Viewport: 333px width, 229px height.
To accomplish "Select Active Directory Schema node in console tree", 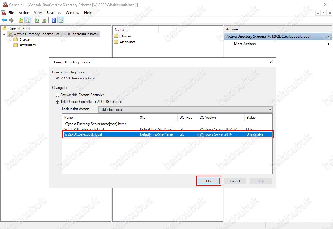I will click(56, 34).
